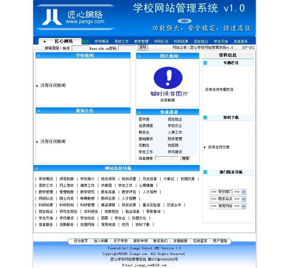This screenshot has height=268, width=289.
Task: Click arrow icon in 通知公告 header
Action: coord(38,110)
